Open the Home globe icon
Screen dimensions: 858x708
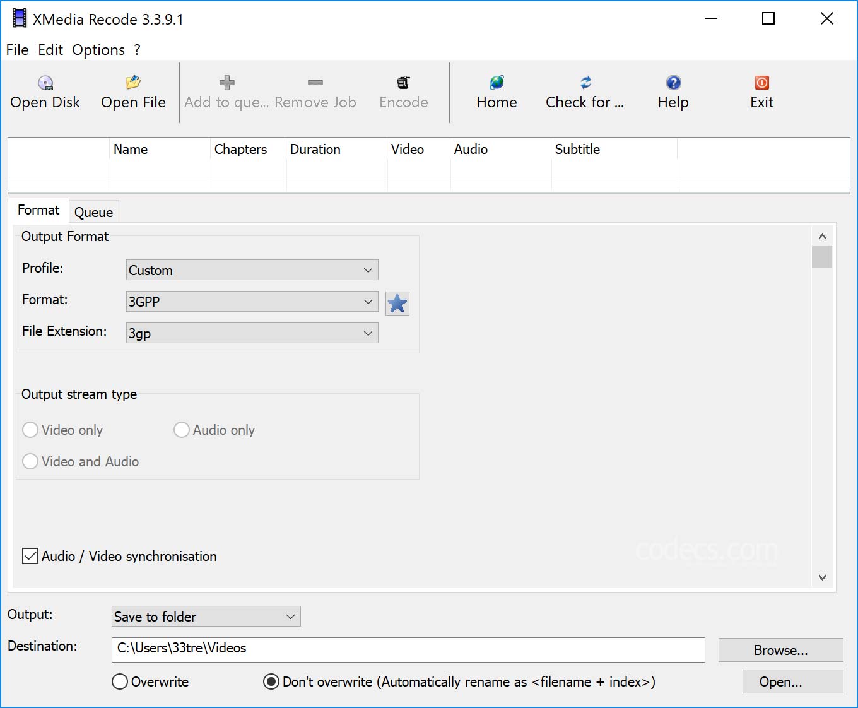coord(497,83)
